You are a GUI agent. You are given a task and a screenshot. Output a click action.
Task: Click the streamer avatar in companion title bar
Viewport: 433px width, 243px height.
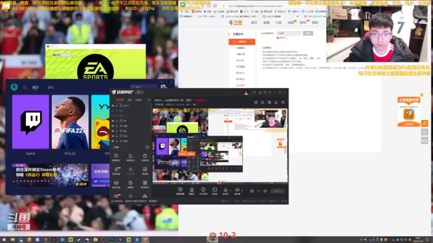246,92
